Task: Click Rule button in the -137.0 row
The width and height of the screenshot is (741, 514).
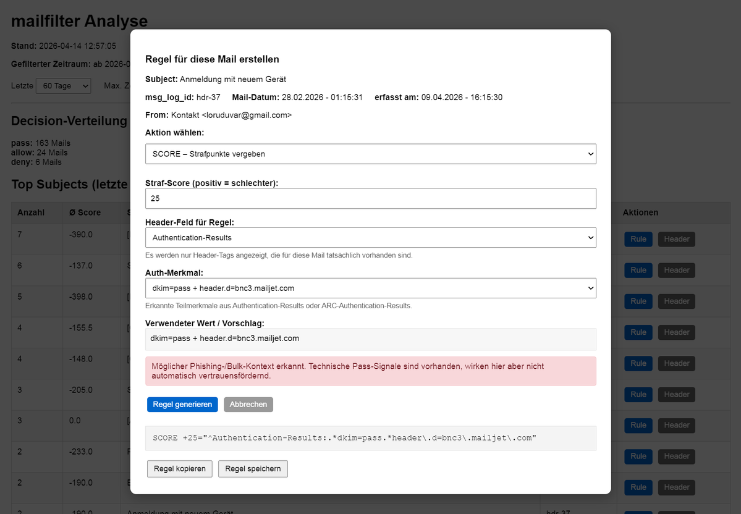Action: pyautogui.click(x=638, y=270)
